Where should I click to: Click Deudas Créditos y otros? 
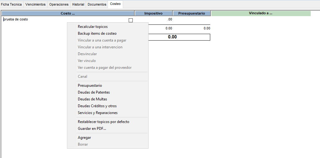(97, 106)
